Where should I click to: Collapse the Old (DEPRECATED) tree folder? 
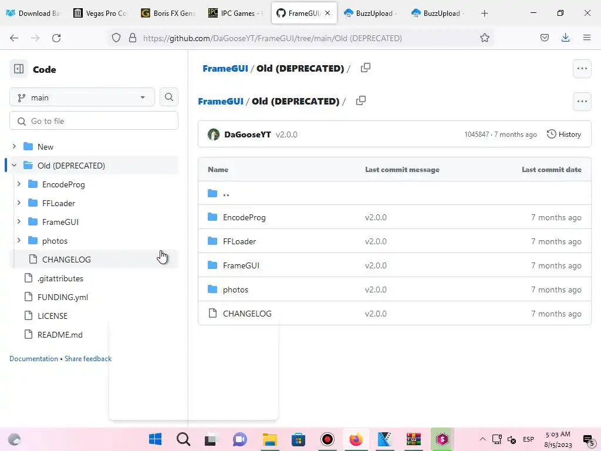pyautogui.click(x=14, y=165)
